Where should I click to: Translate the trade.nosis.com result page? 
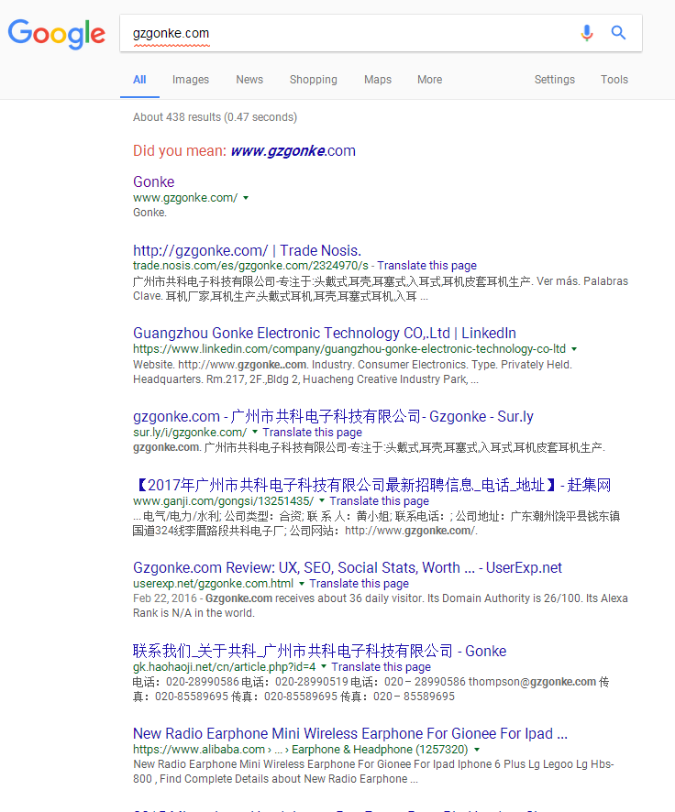pyautogui.click(x=426, y=266)
